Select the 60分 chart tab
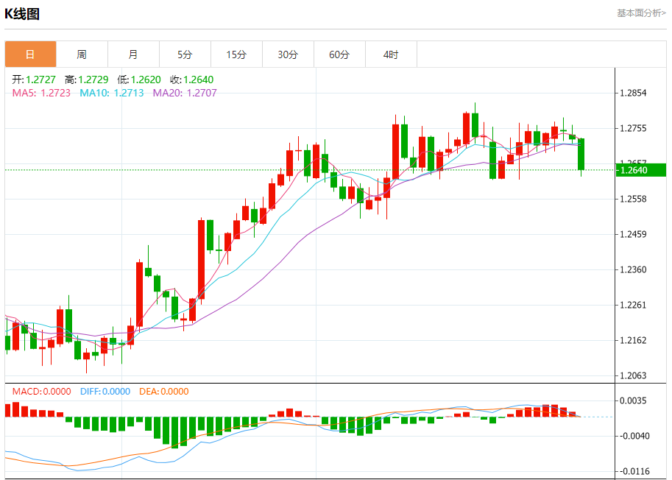This screenshot has height=480, width=672. coord(339,54)
